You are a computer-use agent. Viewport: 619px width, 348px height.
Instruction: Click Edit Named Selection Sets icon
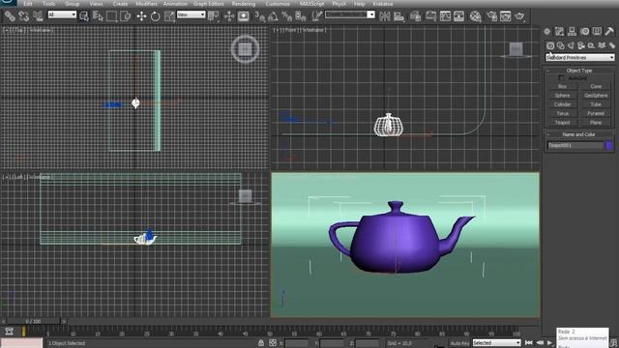[316, 16]
